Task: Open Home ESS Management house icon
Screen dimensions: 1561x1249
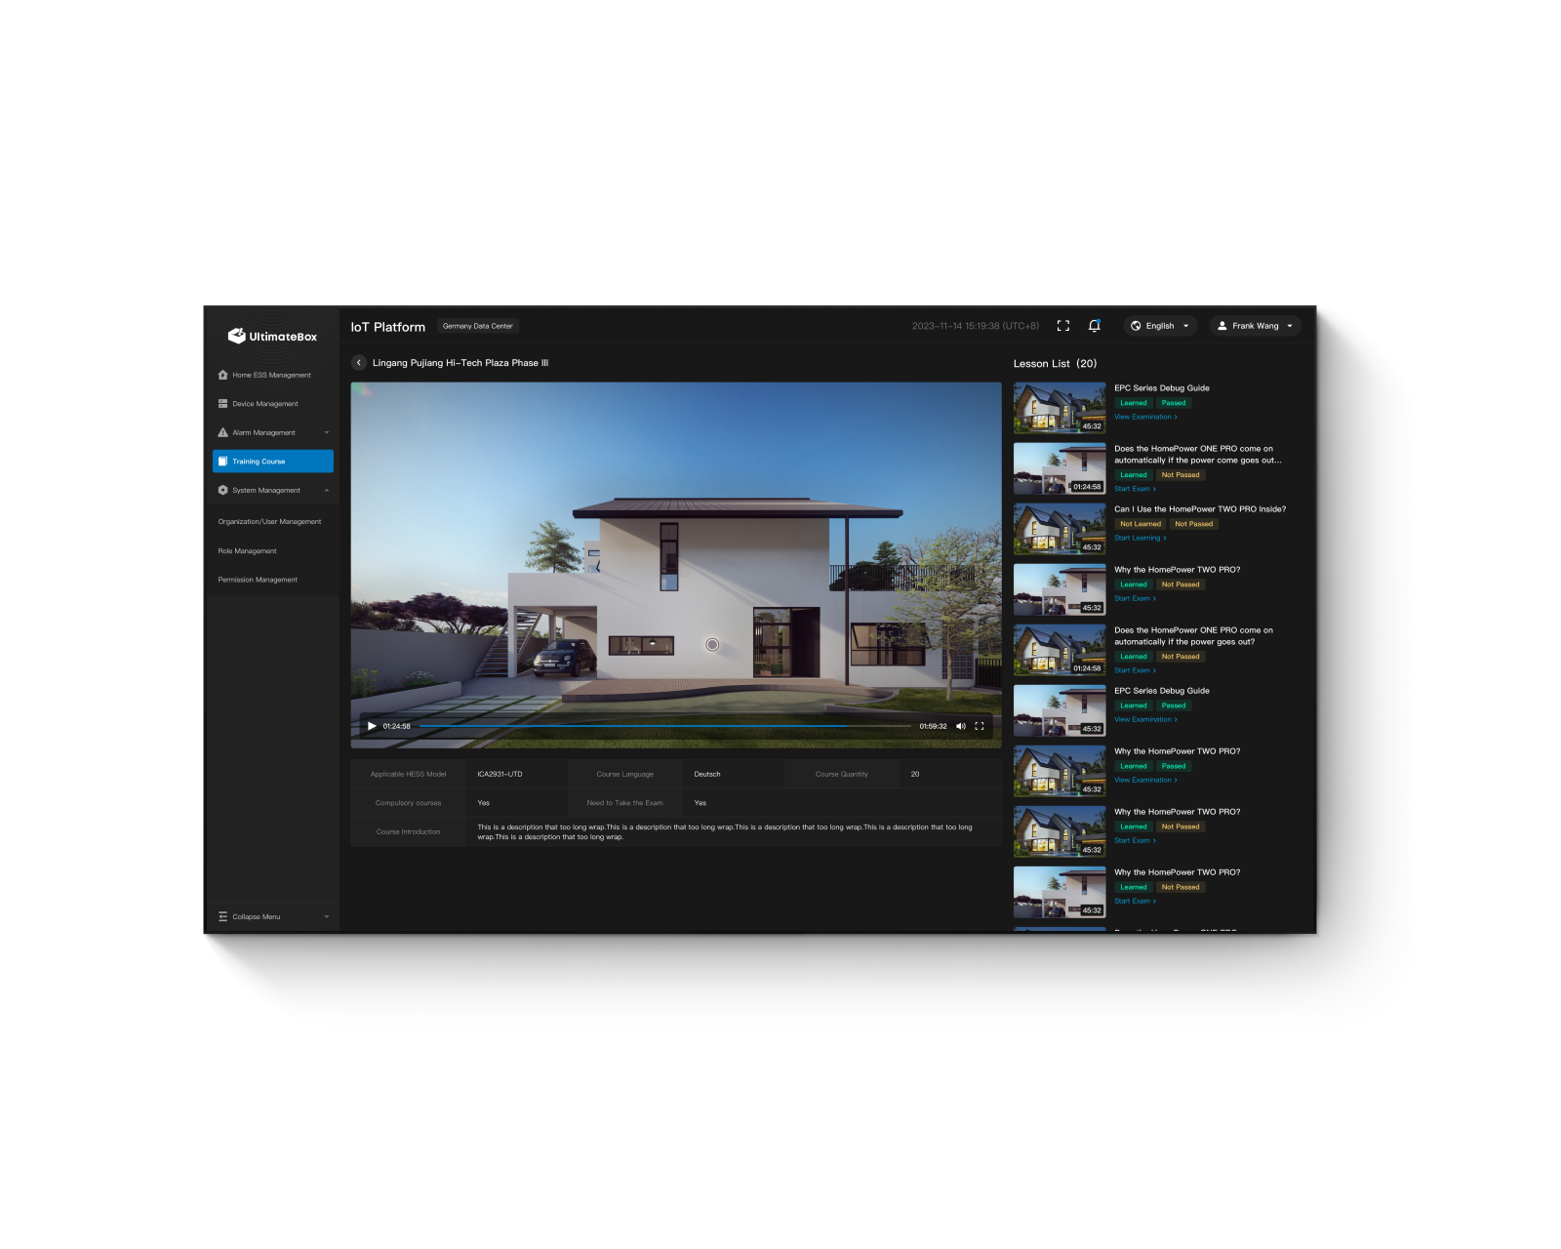Action: (x=222, y=375)
